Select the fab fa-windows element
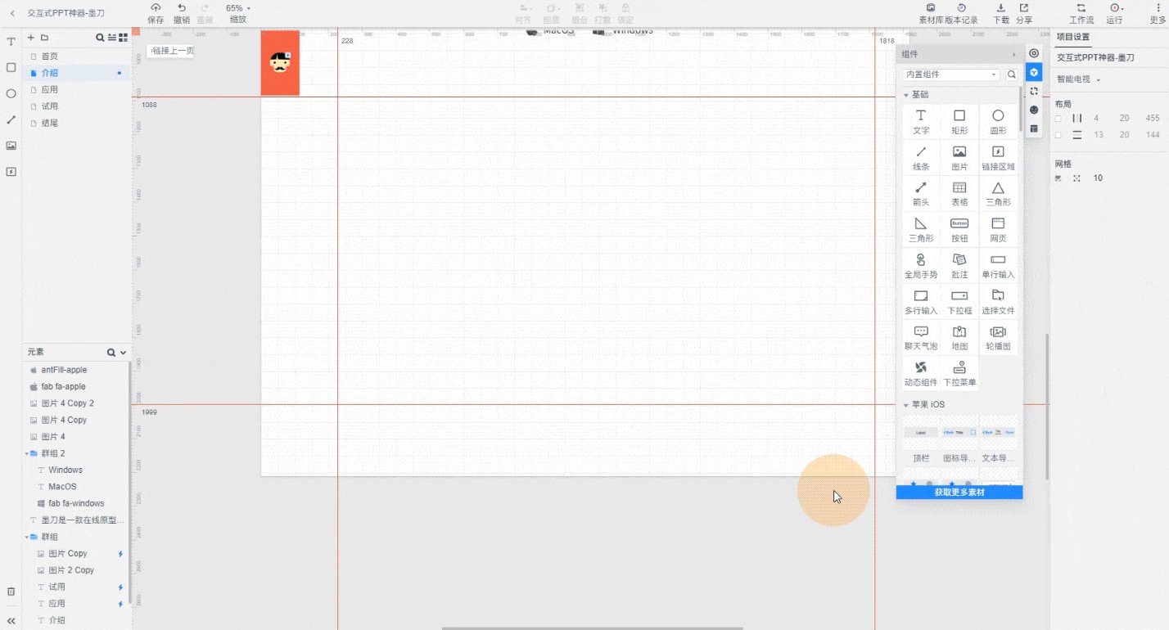Viewport: 1169px width, 630px height. coord(76,503)
